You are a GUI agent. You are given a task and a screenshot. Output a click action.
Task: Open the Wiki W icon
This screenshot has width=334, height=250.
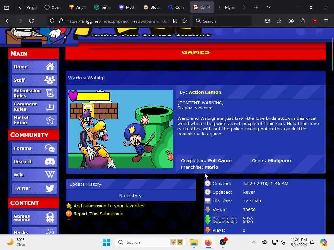pyautogui.click(x=50, y=175)
